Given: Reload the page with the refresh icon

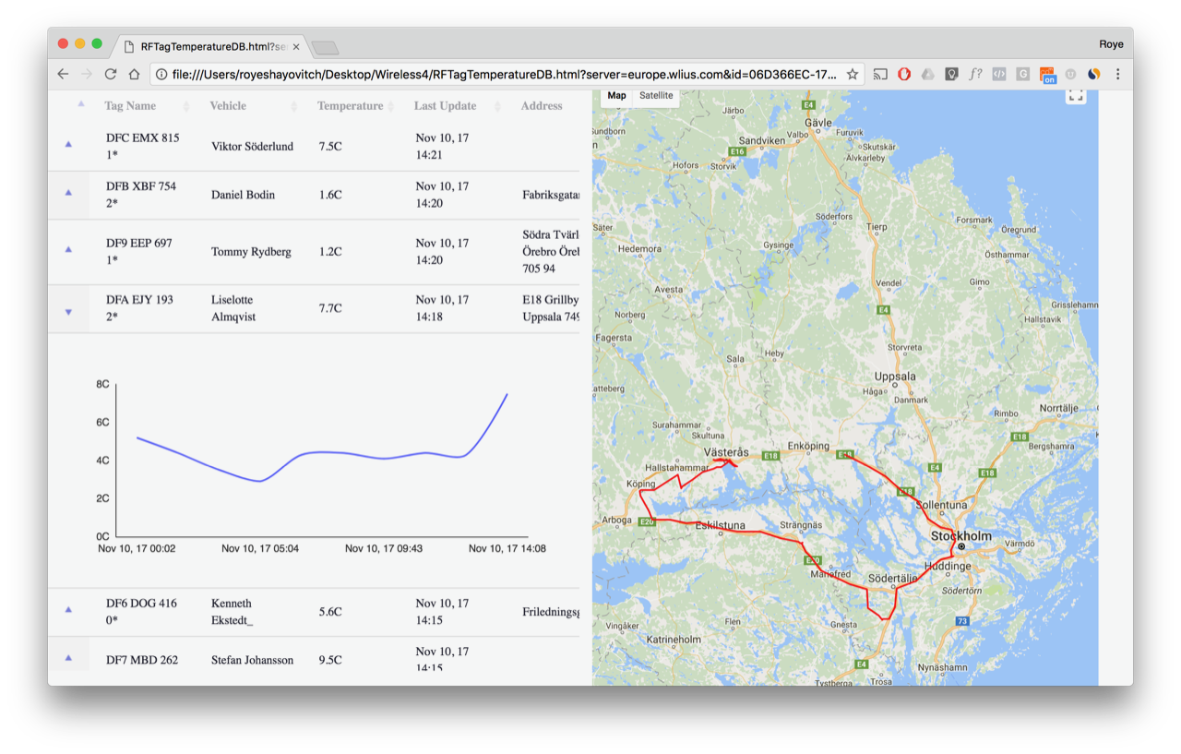Looking at the screenshot, I should (111, 74).
